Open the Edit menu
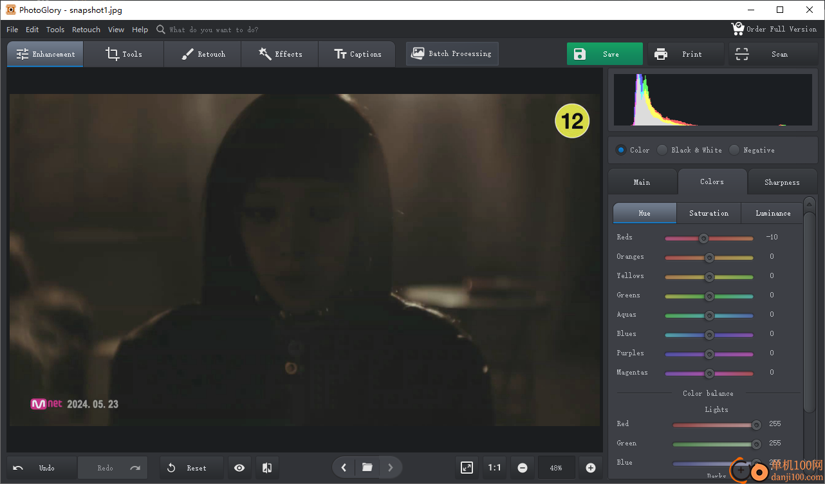Screen dimensions: 825x484 (32, 30)
